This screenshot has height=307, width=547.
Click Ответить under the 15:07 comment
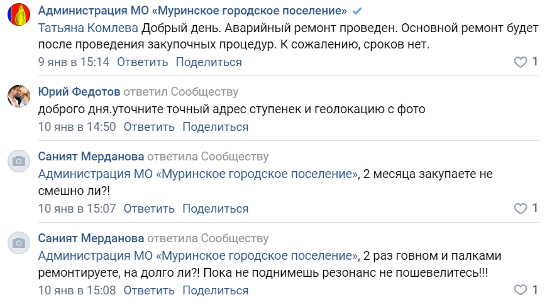pyautogui.click(x=149, y=209)
